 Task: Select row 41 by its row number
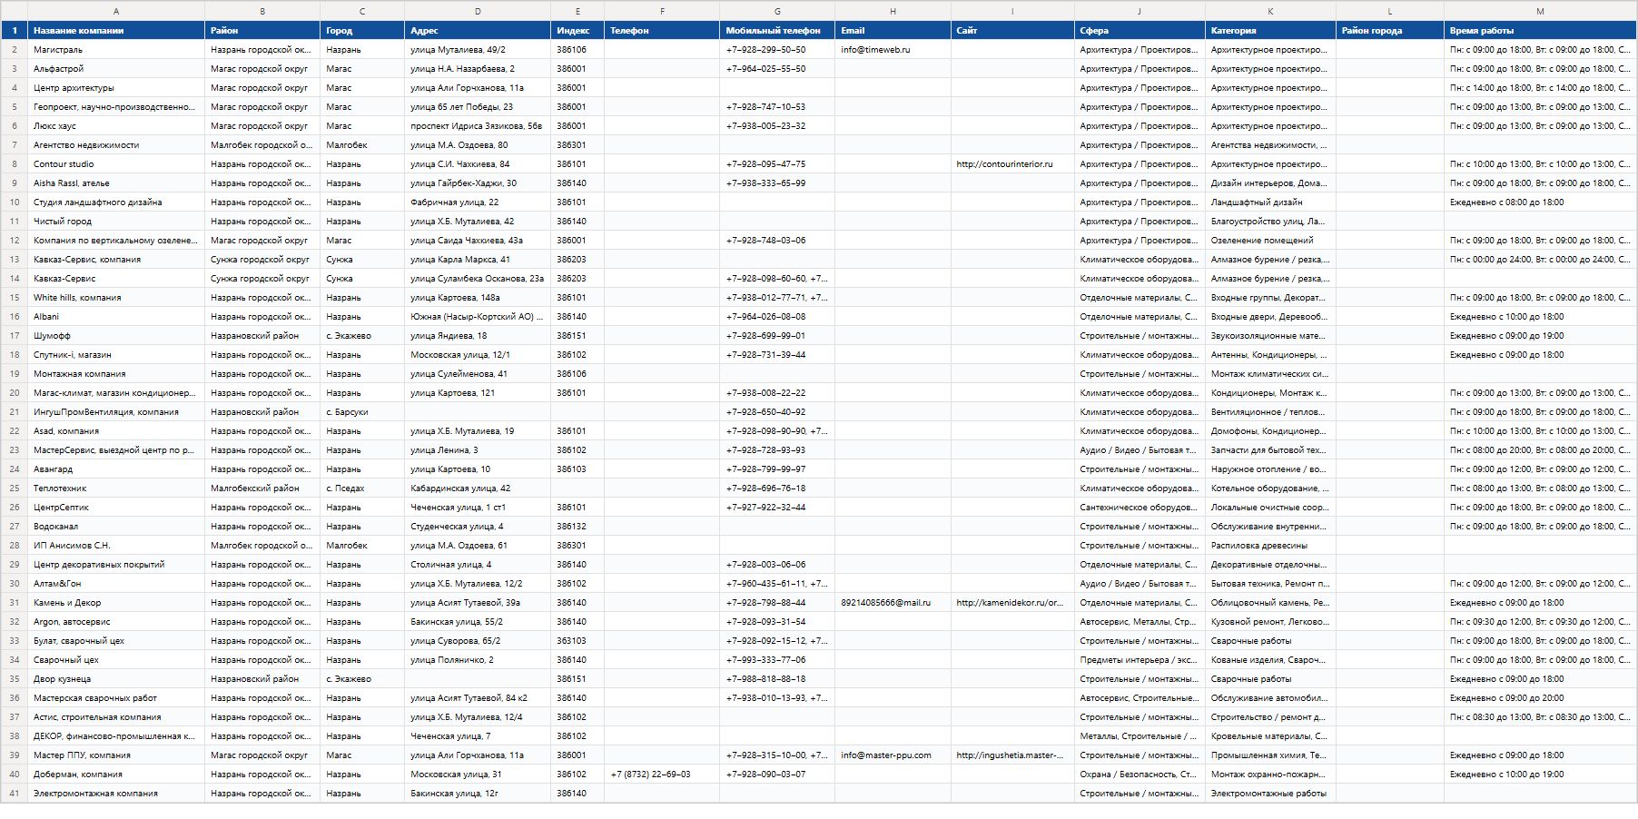[x=15, y=793]
